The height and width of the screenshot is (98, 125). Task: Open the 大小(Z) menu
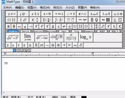(x=70, y=7)
